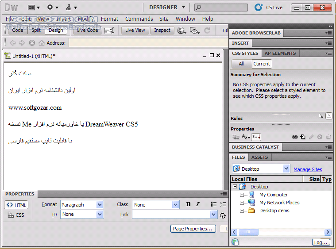
Task: Switch to Code view
Action: point(18,30)
